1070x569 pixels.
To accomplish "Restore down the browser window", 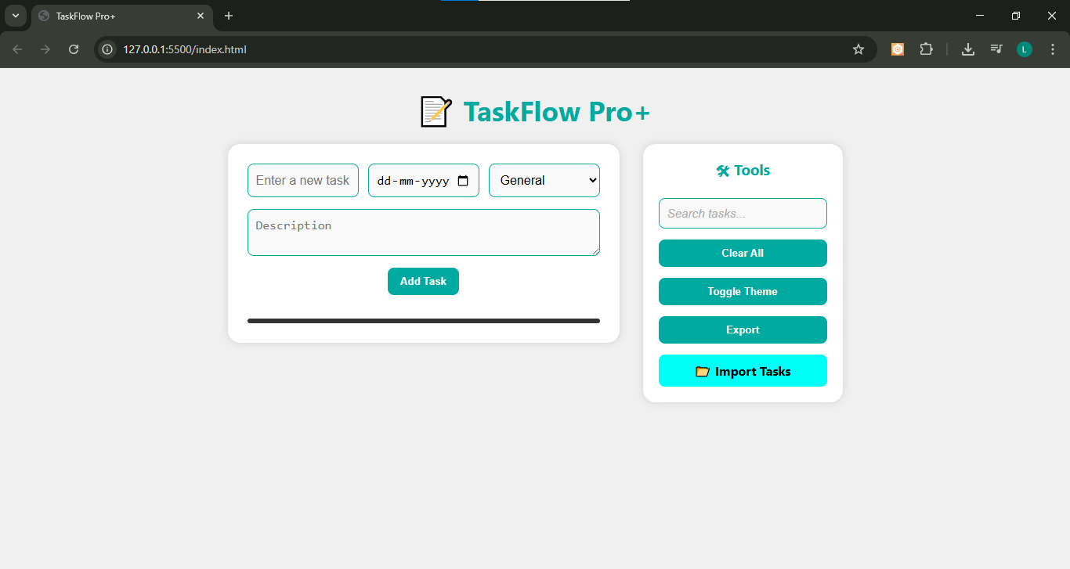I will [x=1016, y=16].
